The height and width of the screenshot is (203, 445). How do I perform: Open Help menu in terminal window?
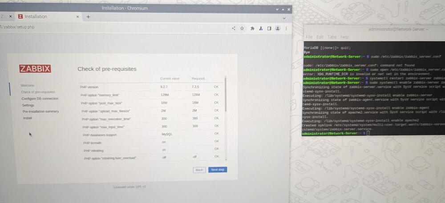click(344, 37)
